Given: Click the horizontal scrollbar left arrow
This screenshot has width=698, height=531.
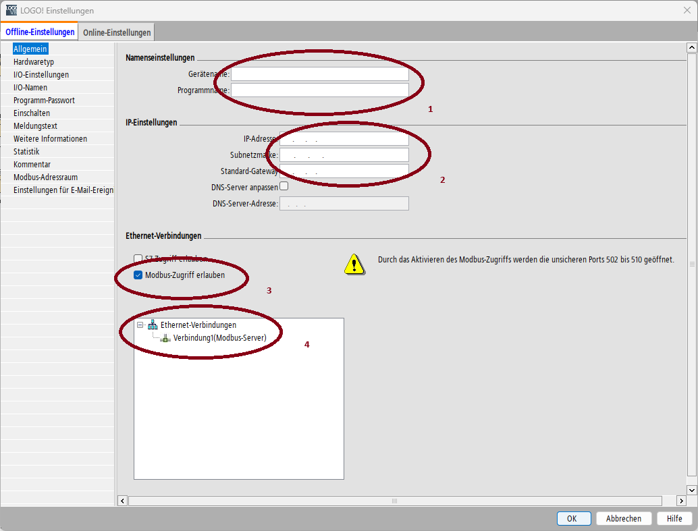Looking at the screenshot, I should pyautogui.click(x=123, y=501).
